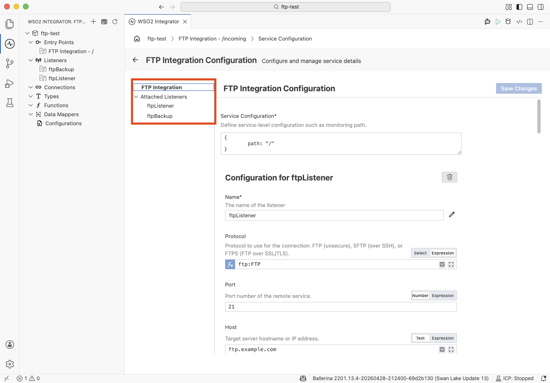Expand Connections tree section

click(x=31, y=87)
